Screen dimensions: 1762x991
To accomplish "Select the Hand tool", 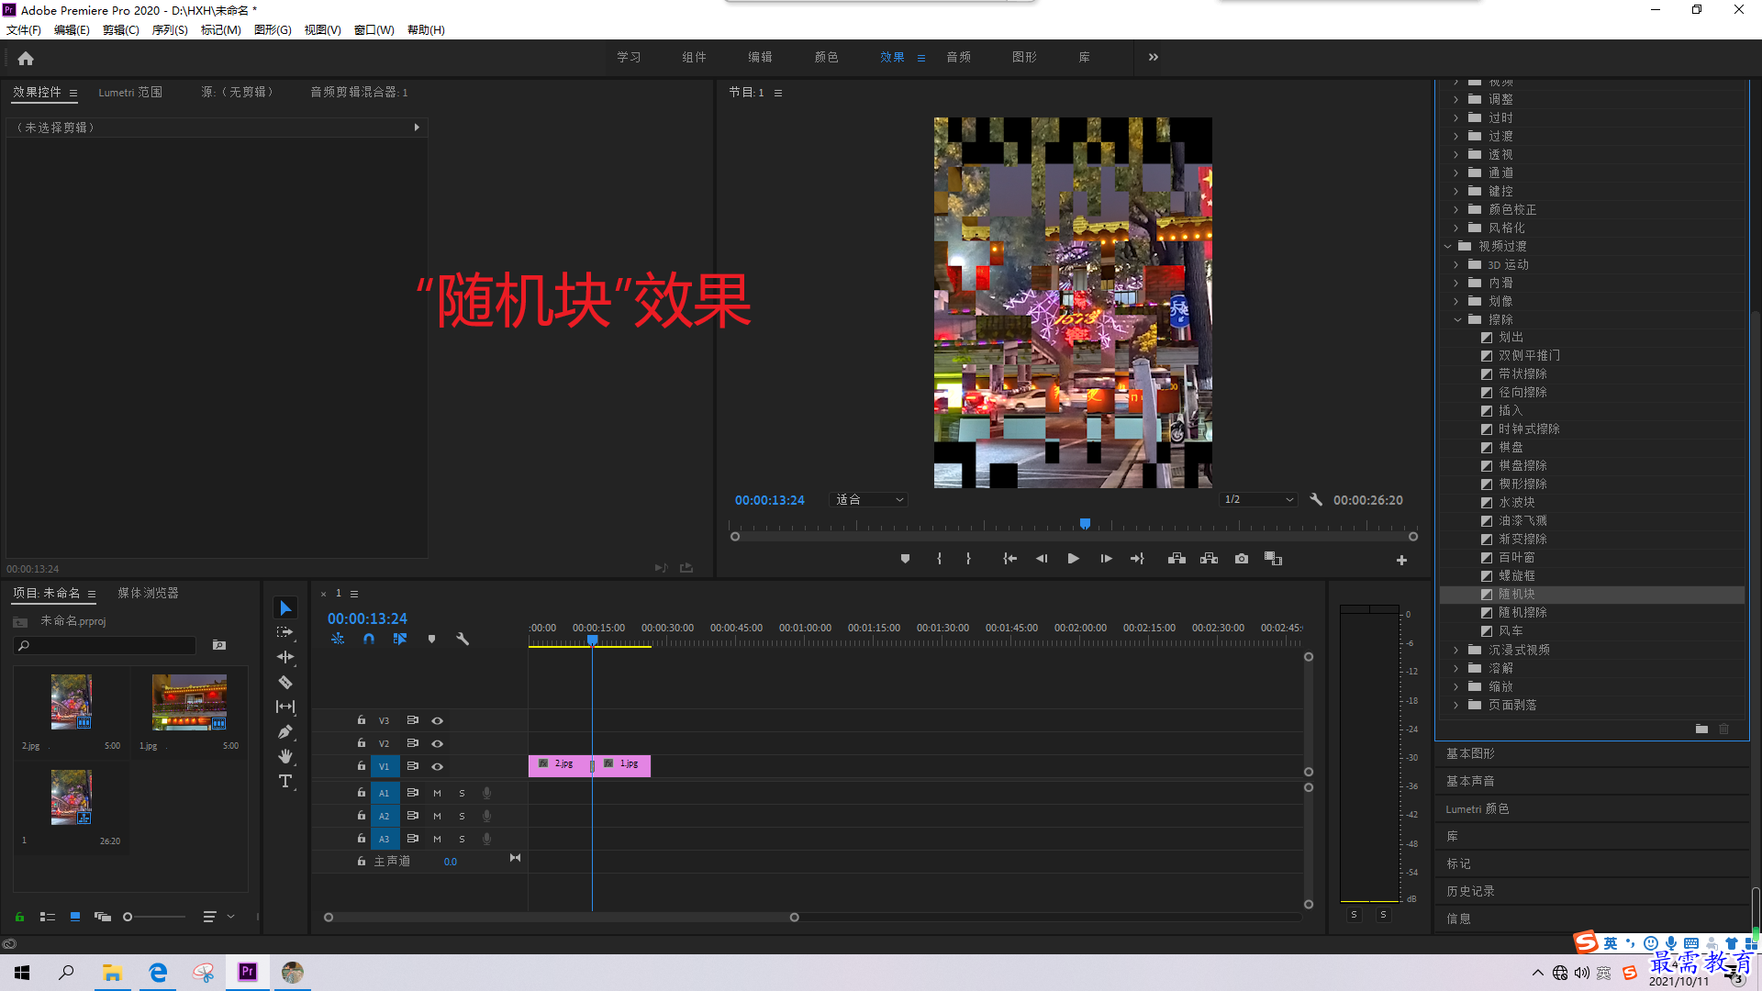I will 285,756.
